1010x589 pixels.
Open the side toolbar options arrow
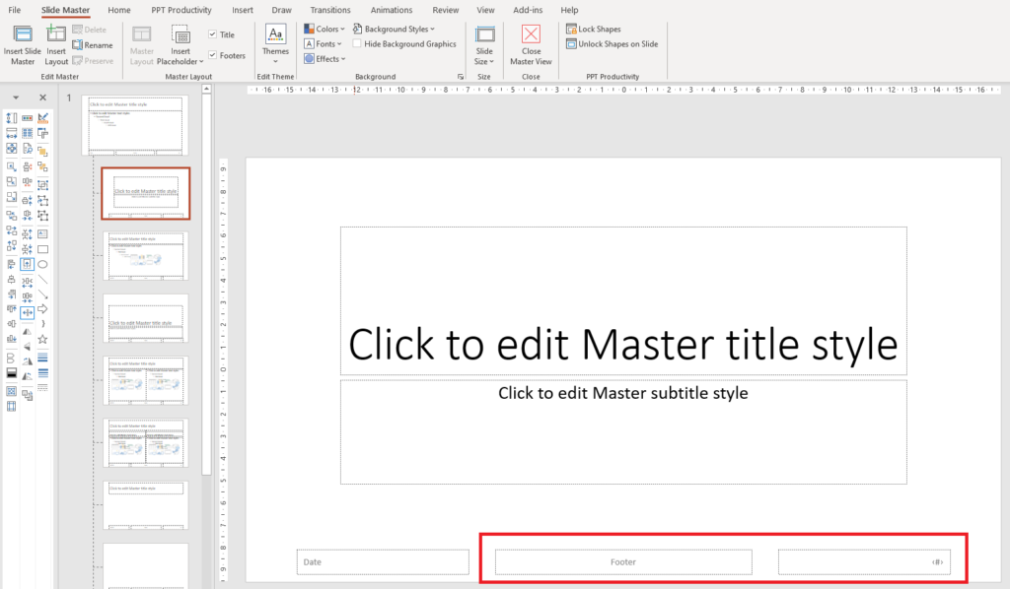coord(16,98)
